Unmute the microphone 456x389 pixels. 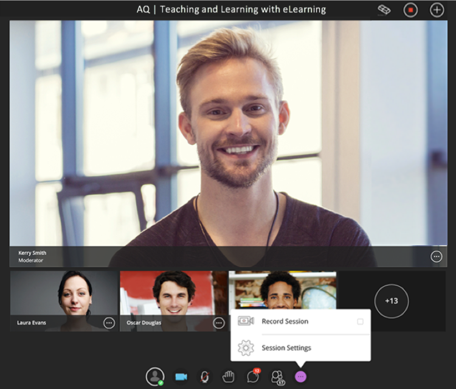point(205,377)
